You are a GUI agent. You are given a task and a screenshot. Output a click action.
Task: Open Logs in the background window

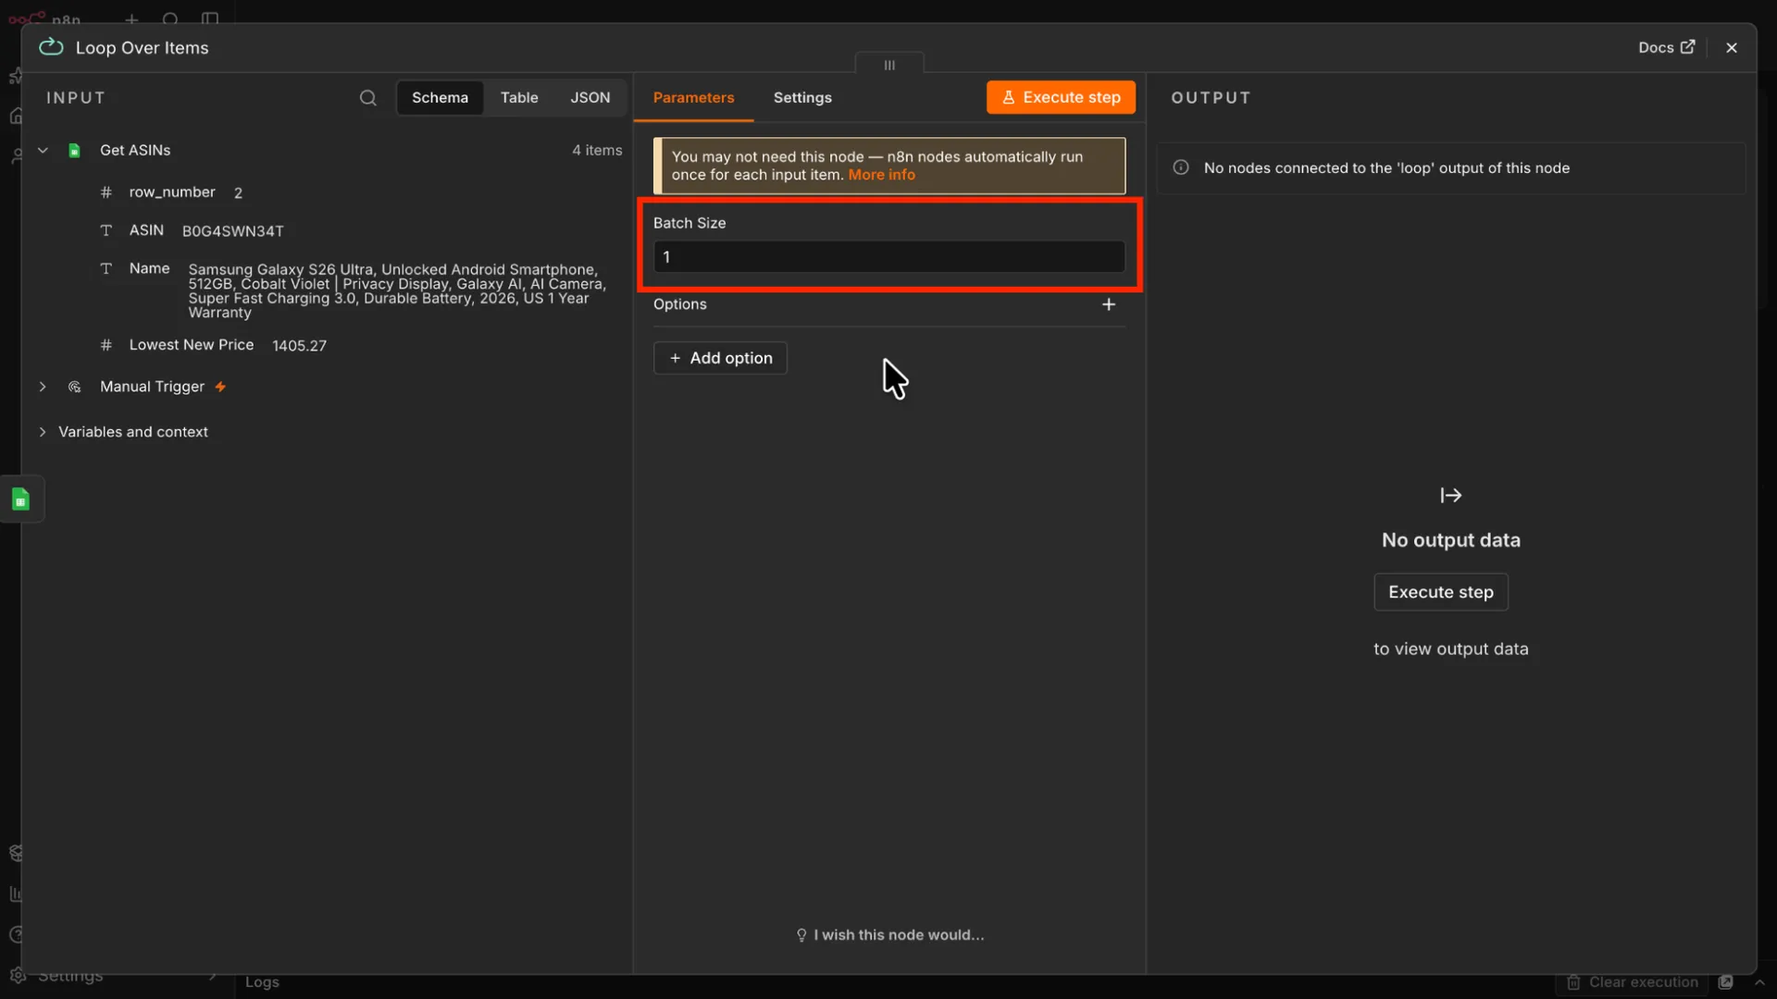(x=262, y=982)
